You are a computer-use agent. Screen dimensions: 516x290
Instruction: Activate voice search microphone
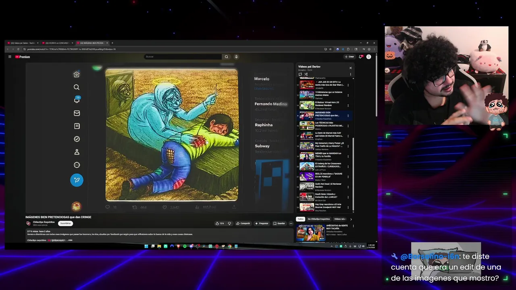pyautogui.click(x=236, y=57)
